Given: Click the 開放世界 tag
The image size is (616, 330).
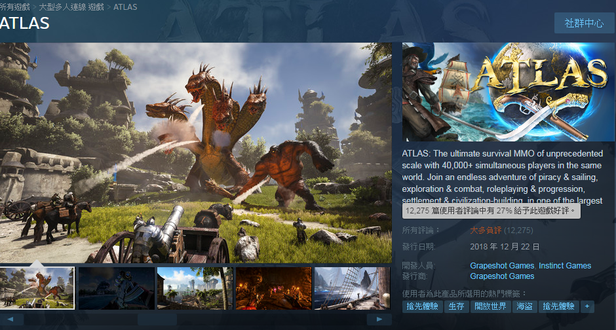Looking at the screenshot, I should [x=490, y=306].
